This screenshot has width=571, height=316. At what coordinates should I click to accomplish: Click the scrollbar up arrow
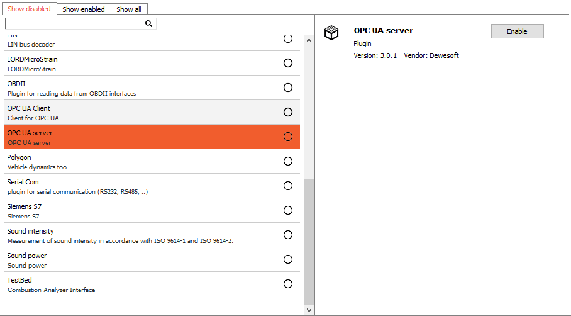click(x=309, y=40)
